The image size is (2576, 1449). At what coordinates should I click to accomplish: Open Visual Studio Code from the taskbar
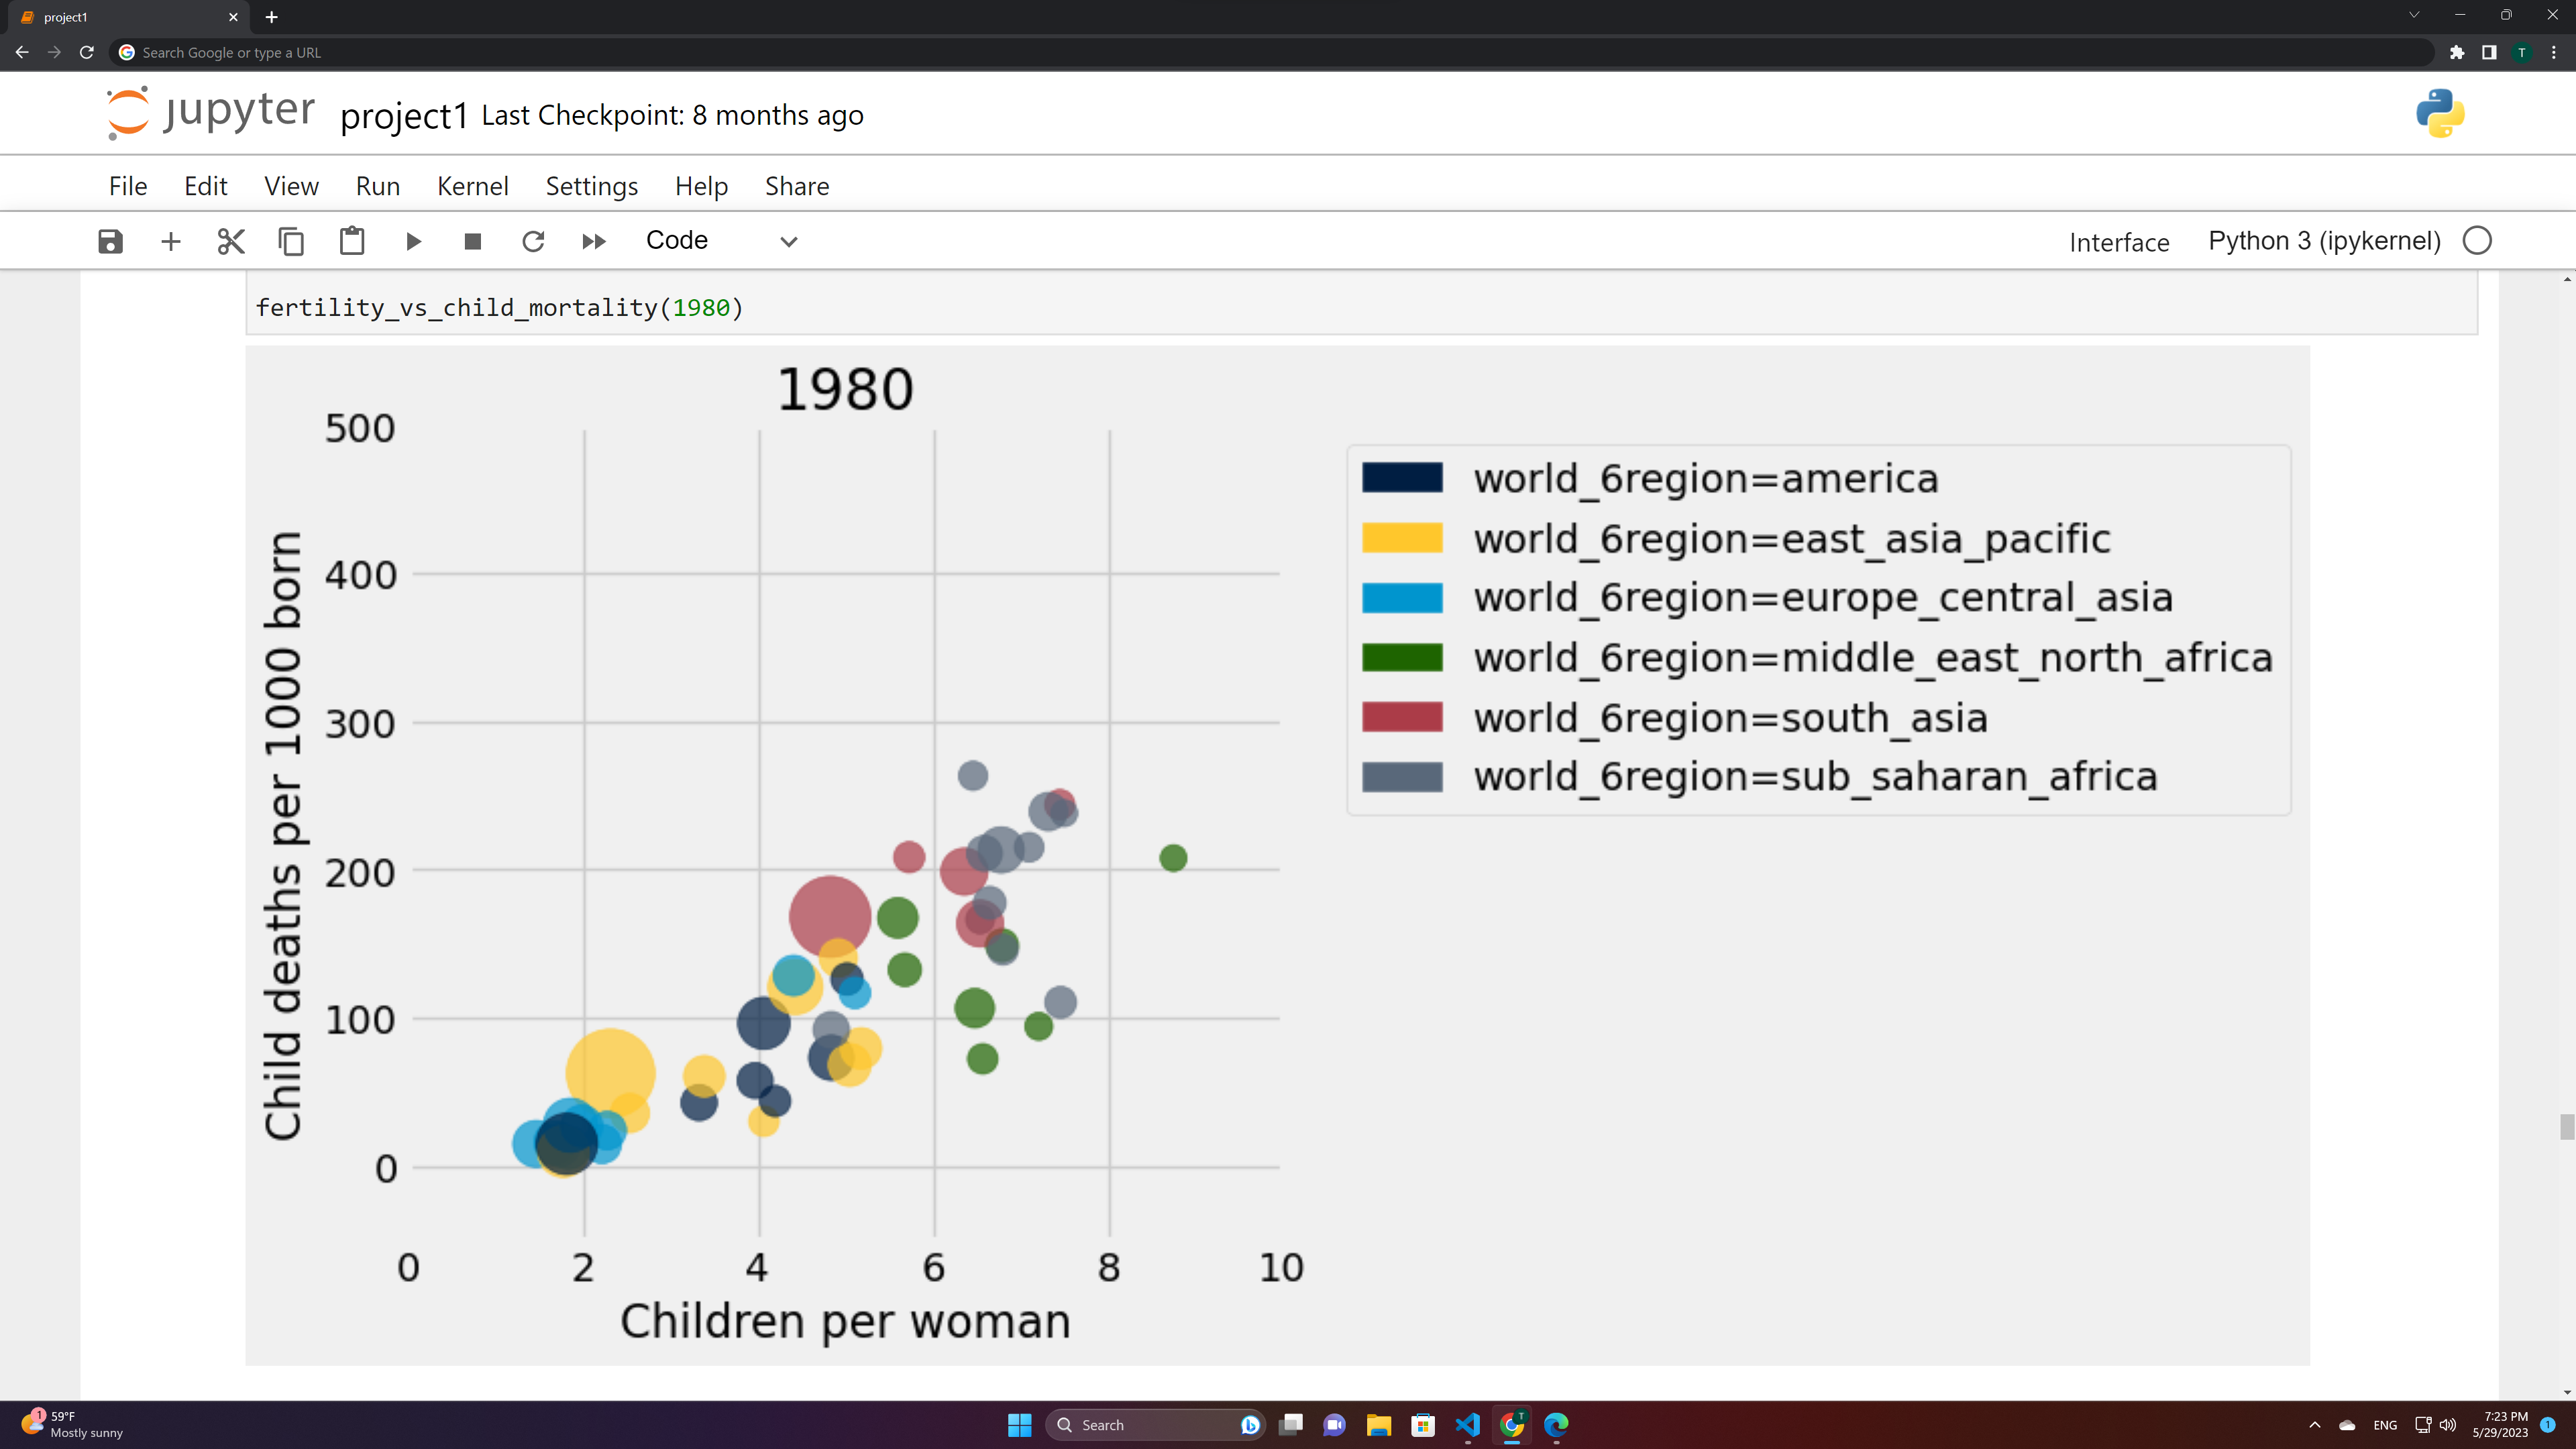[1467, 1424]
